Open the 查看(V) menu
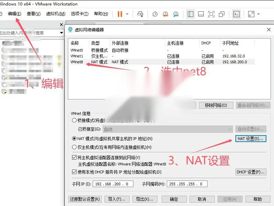 point(33,14)
